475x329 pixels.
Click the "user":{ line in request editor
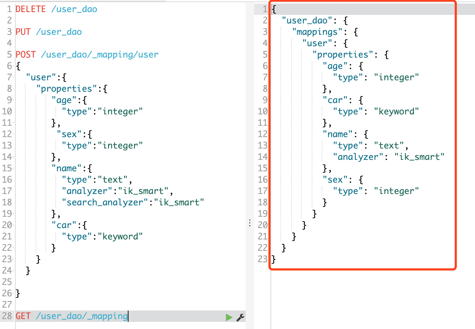pos(46,77)
